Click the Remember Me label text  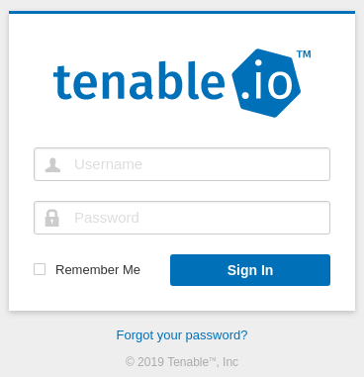tap(98, 270)
